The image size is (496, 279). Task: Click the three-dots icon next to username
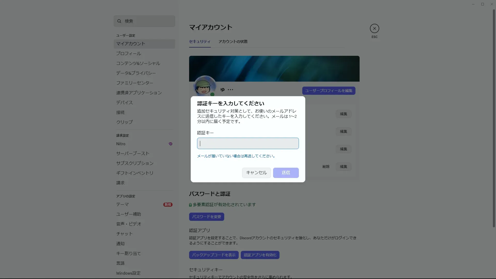(230, 90)
